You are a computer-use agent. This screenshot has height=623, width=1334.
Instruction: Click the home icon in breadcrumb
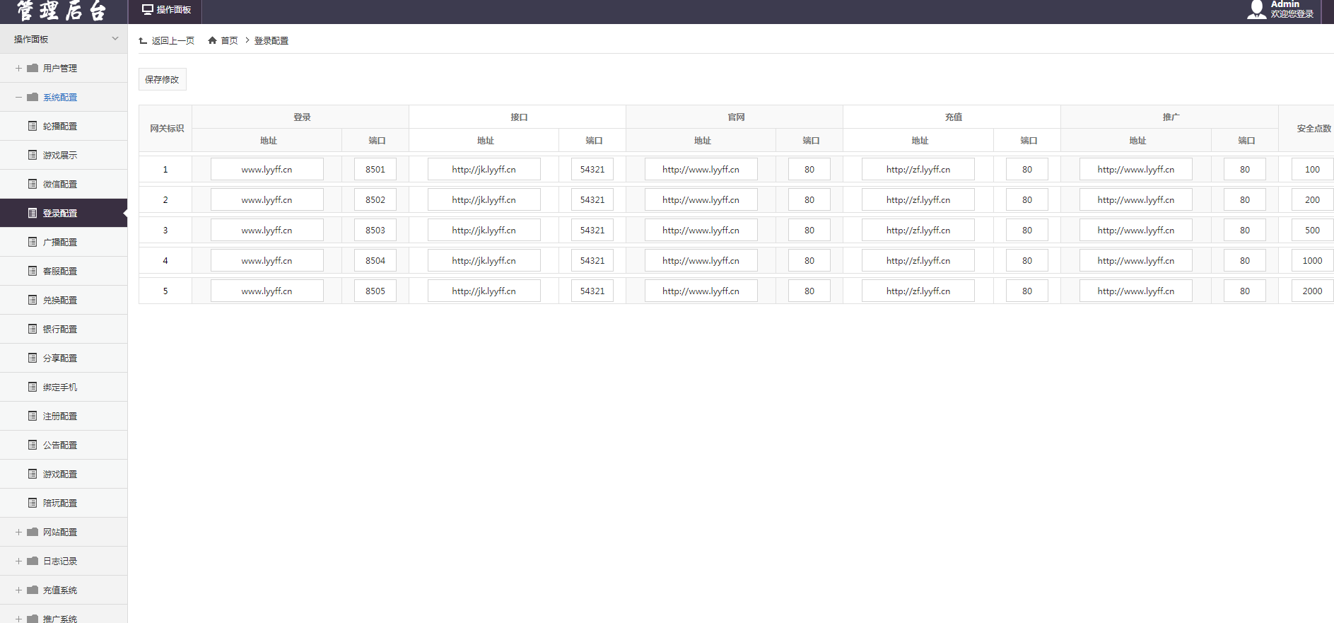212,40
